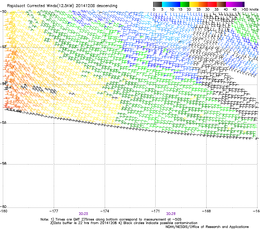Click the gray 0-5 knots legend swatch

pos(157,4)
